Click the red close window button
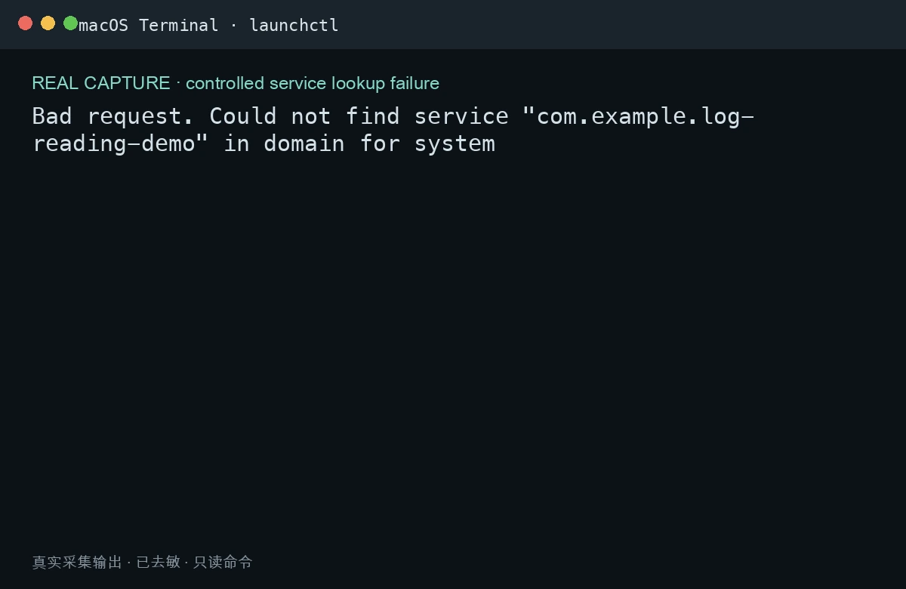Image resolution: width=906 pixels, height=589 pixels. (x=26, y=23)
